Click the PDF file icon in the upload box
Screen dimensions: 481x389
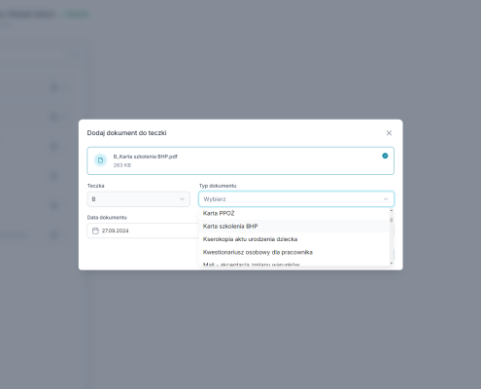(x=100, y=160)
